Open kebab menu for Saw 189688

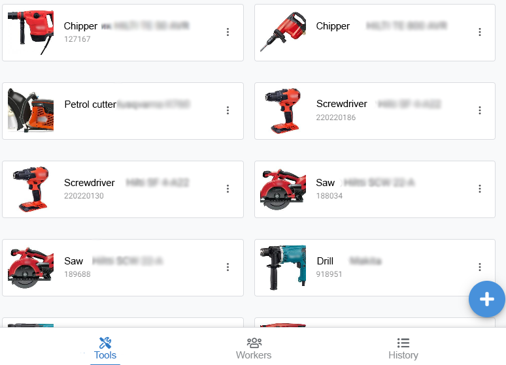point(228,267)
